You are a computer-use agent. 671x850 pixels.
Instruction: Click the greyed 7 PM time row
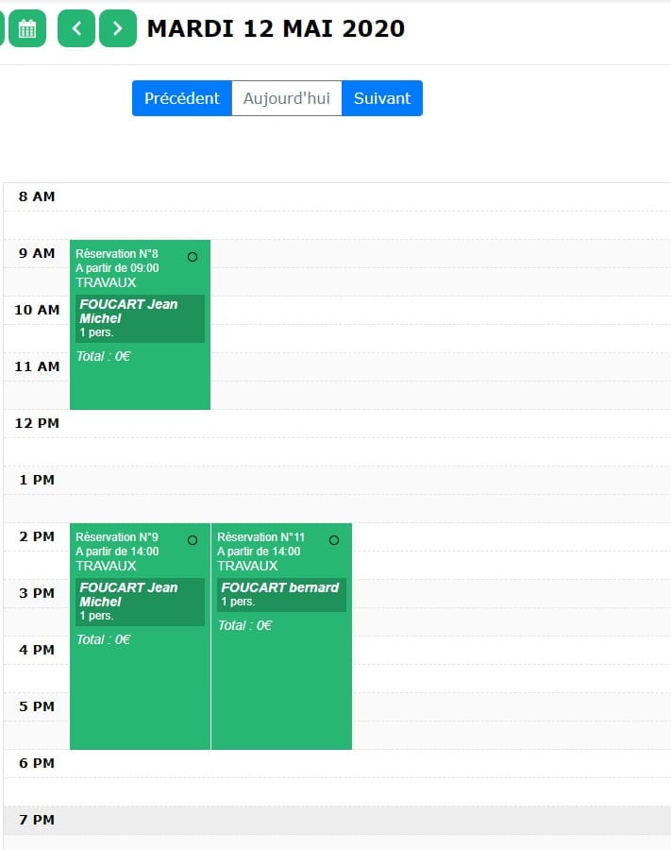point(337,820)
